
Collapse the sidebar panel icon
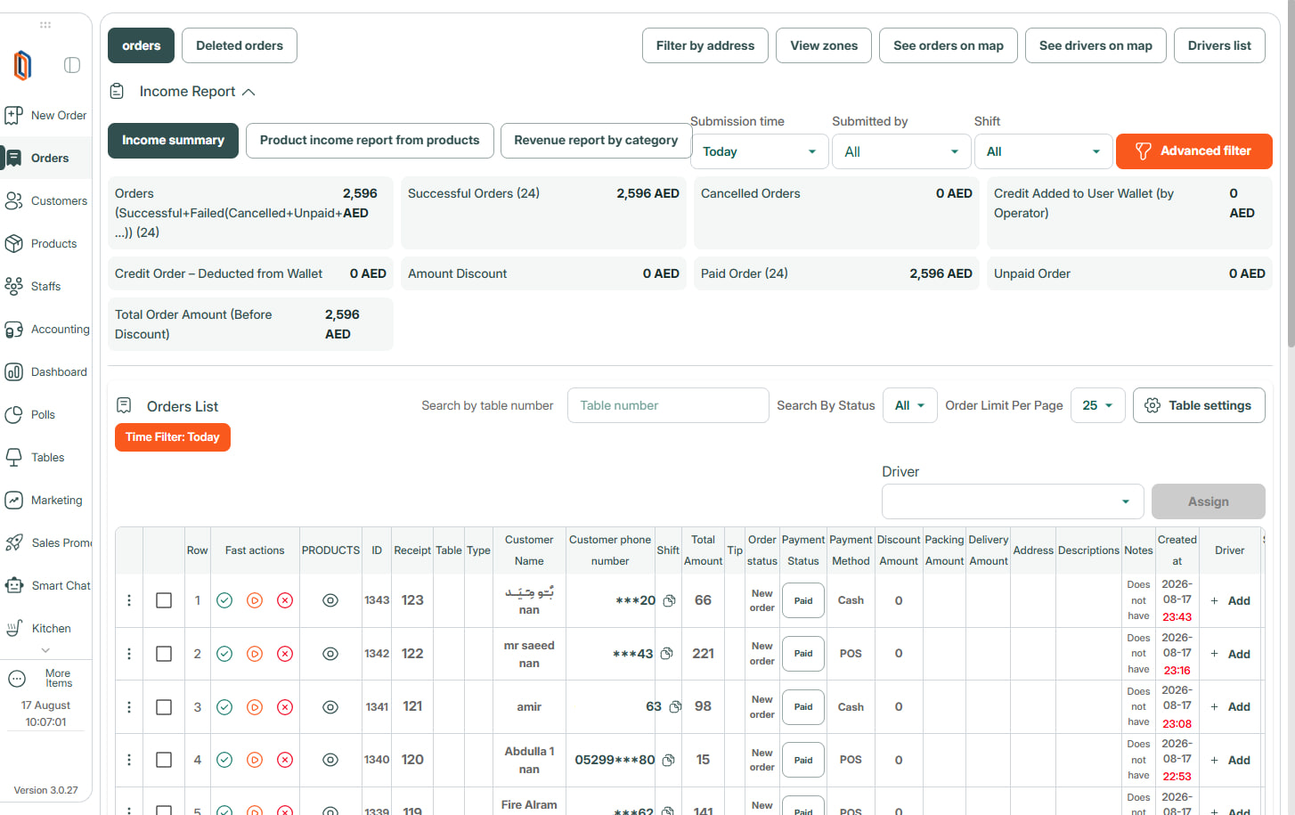coord(72,65)
